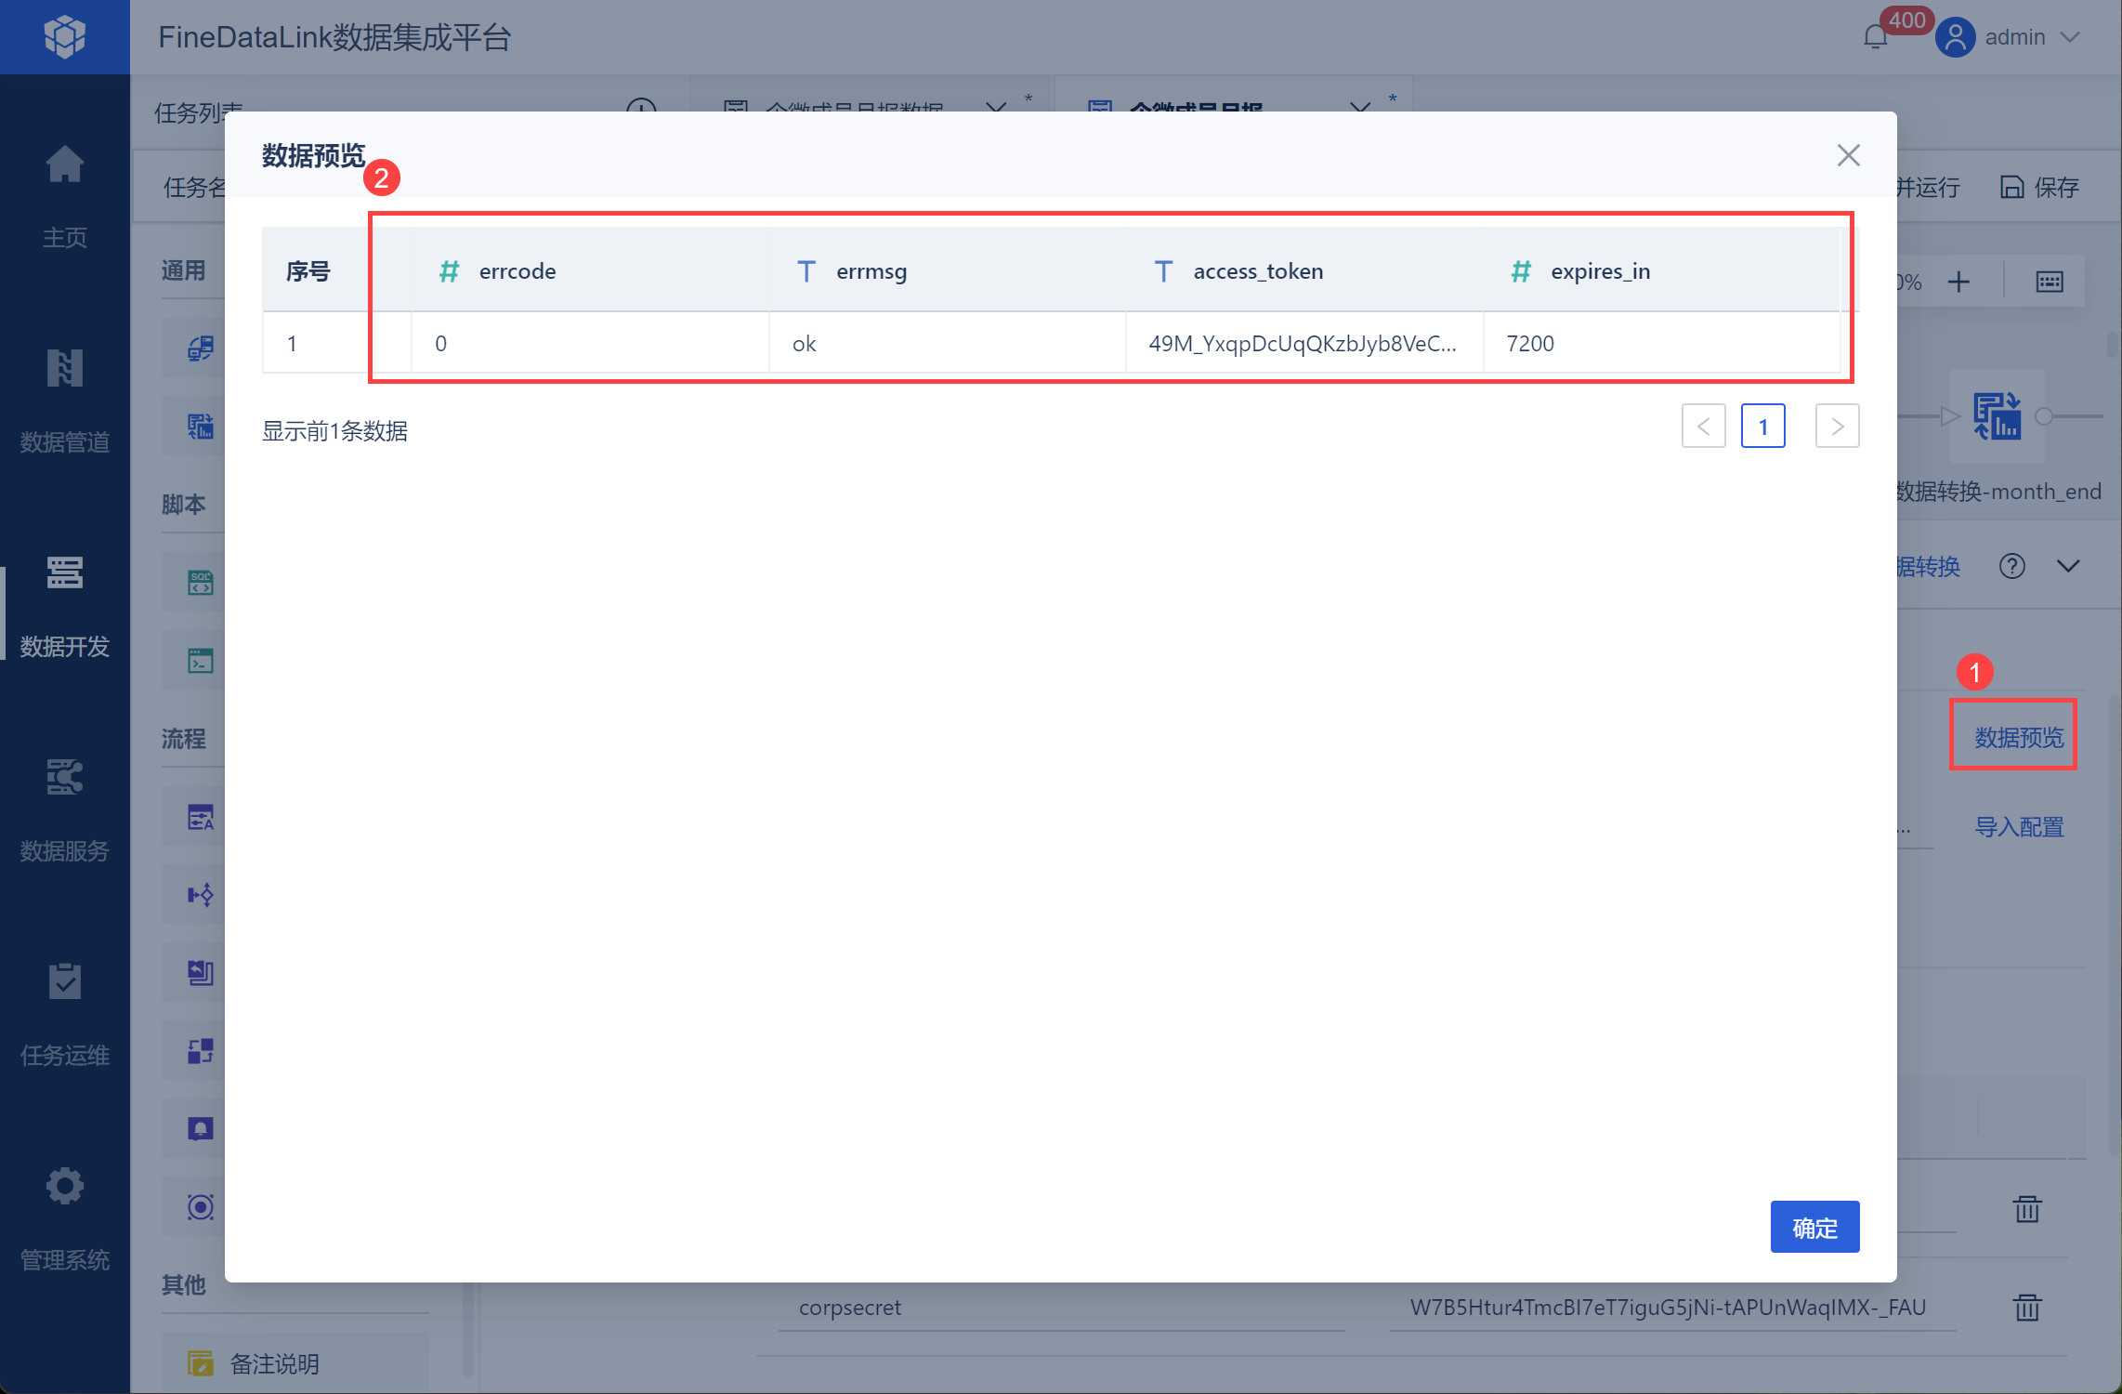Select page 1 in pagination
The image size is (2122, 1394).
coord(1762,427)
